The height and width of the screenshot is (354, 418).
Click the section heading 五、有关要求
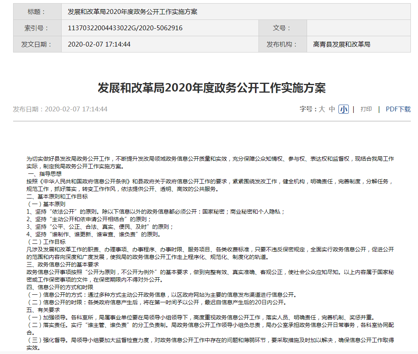43,310
